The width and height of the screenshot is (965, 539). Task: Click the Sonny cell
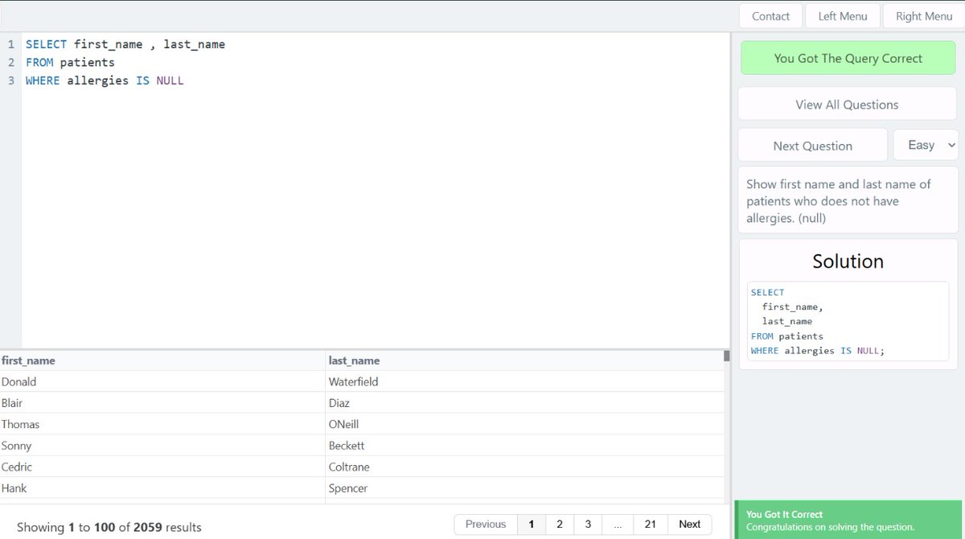click(162, 445)
